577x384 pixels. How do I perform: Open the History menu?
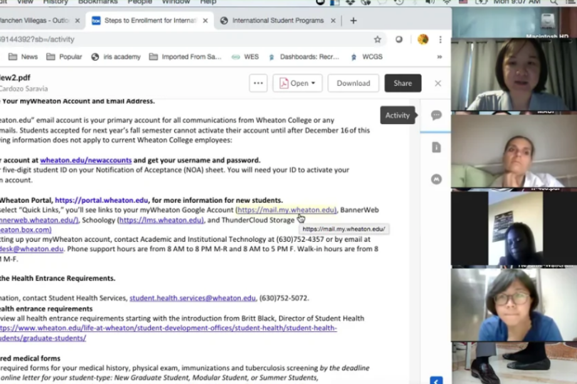tap(56, 2)
